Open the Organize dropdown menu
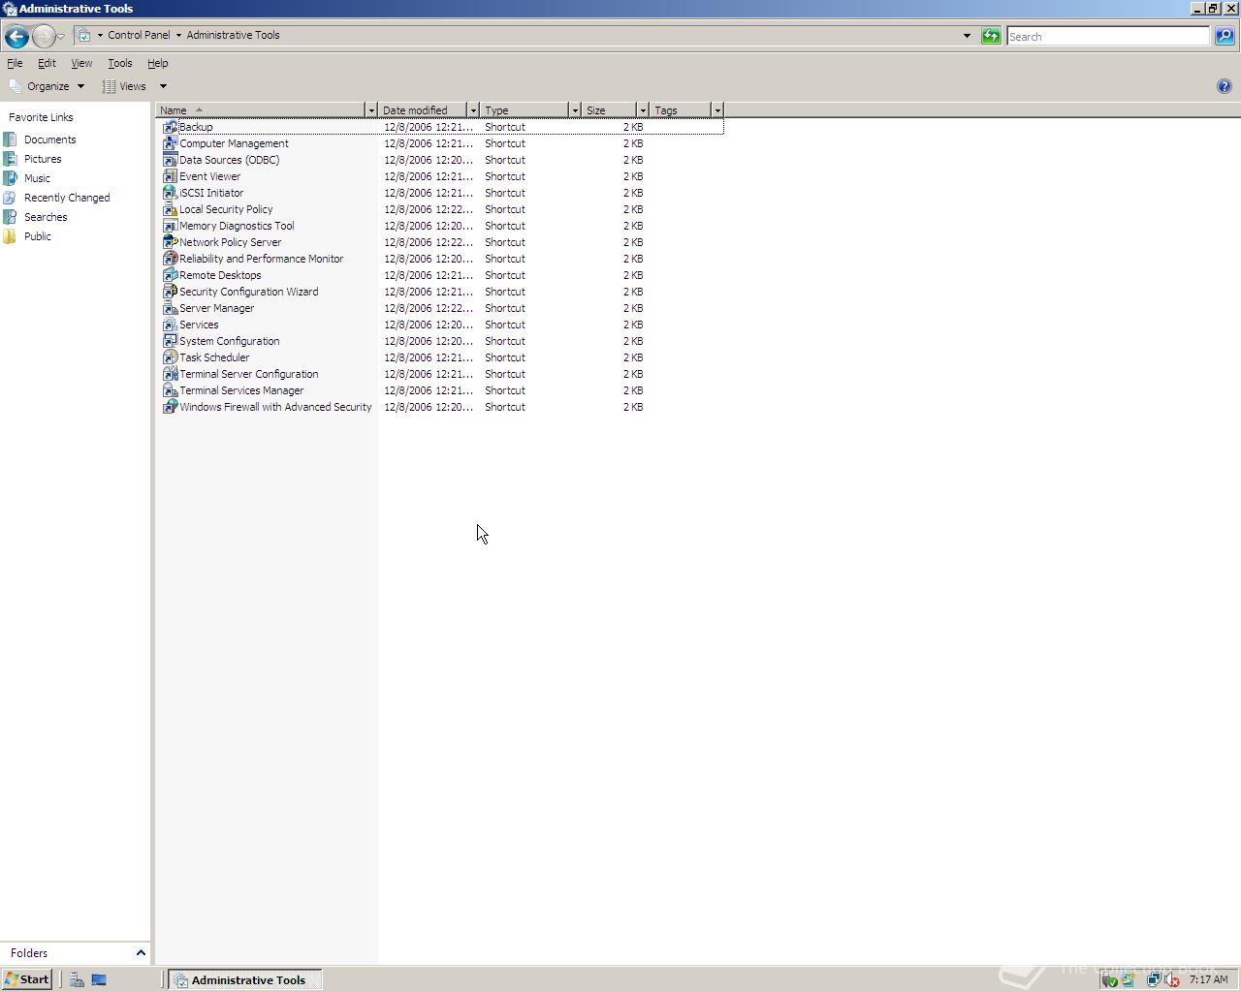Viewport: 1241px width, 992px height. pyautogui.click(x=48, y=86)
